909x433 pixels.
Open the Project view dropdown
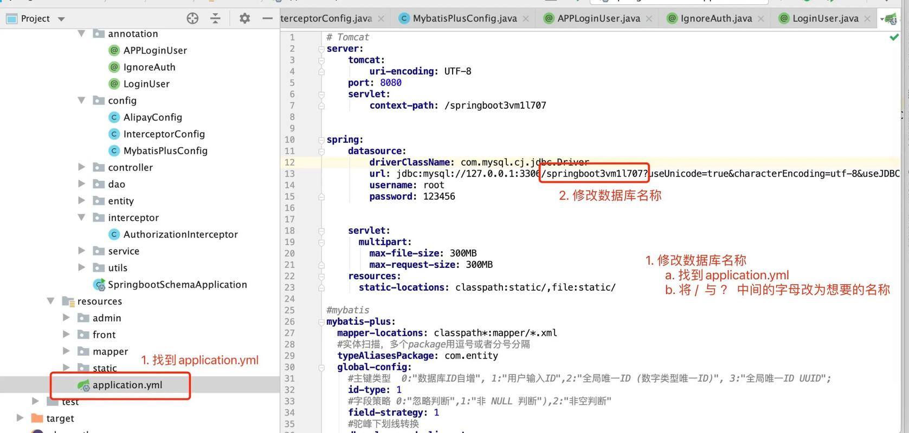[x=61, y=19]
